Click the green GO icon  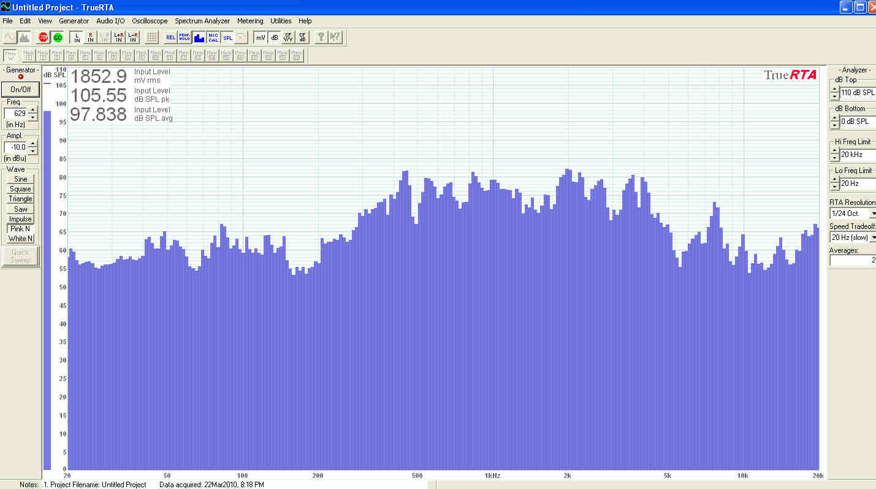coord(58,37)
